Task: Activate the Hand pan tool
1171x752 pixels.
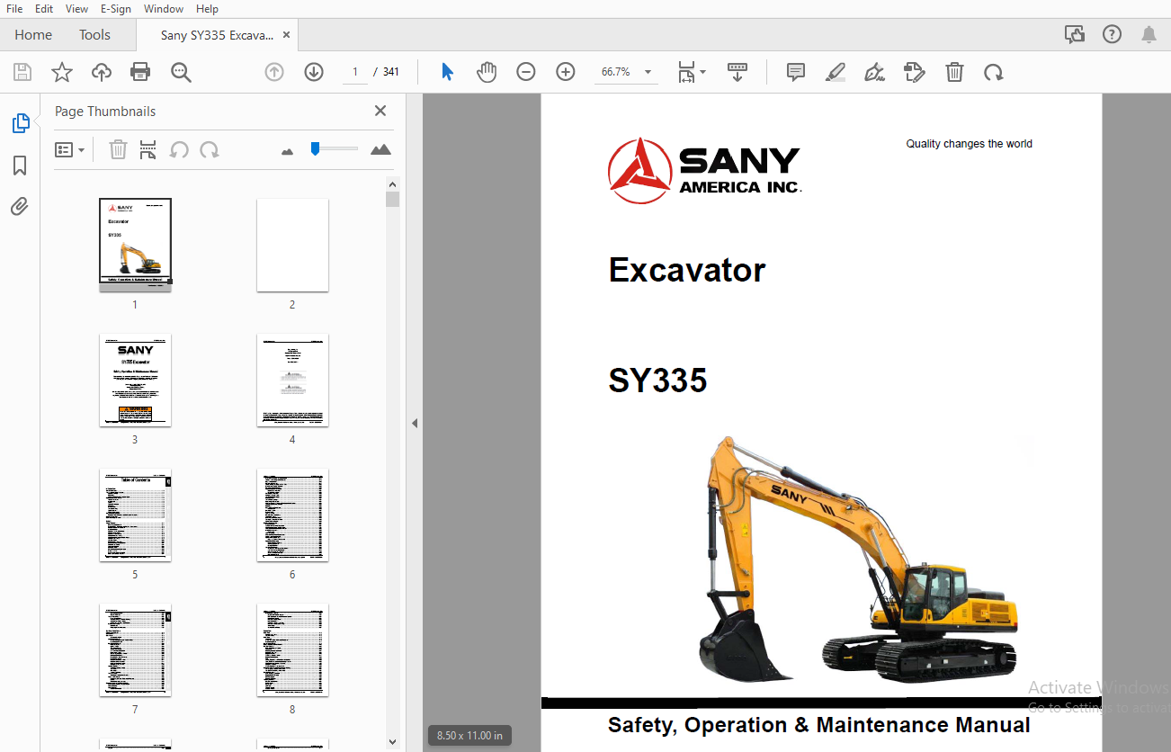Action: tap(487, 72)
